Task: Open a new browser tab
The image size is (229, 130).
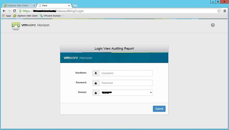Action: (75, 6)
